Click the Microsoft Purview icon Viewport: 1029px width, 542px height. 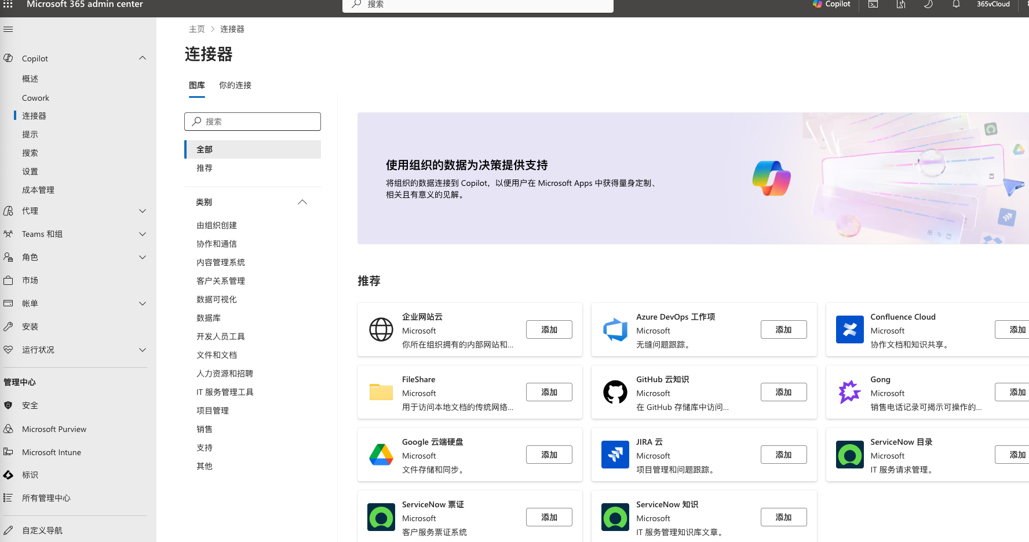[x=8, y=429]
